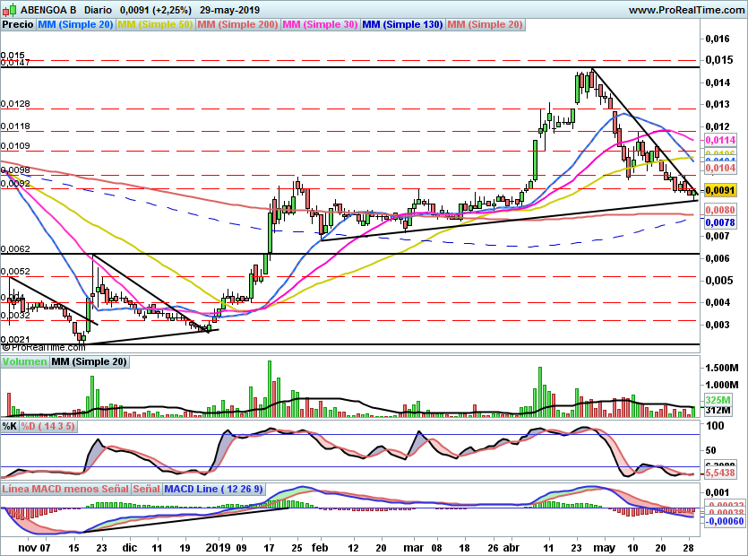
Task: Select the salmon MM (Simple 20) price legend
Action: coord(486,24)
